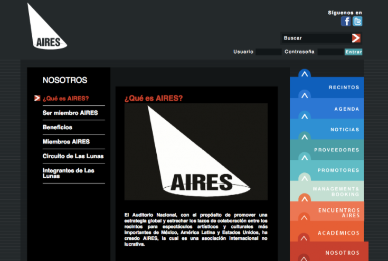The width and height of the screenshot is (388, 261).
Task: Click the large AIRES logo image
Action: [196, 151]
